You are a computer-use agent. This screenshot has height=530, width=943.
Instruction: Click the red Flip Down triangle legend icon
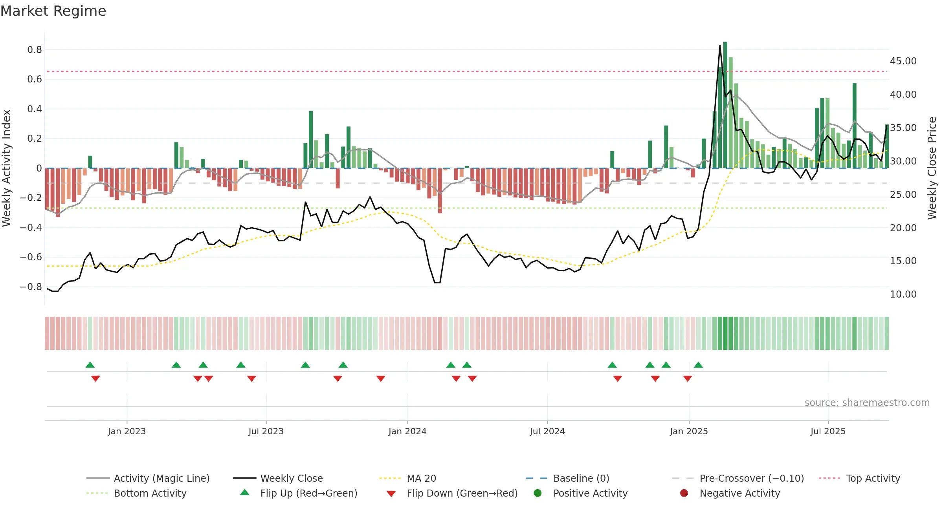[391, 494]
